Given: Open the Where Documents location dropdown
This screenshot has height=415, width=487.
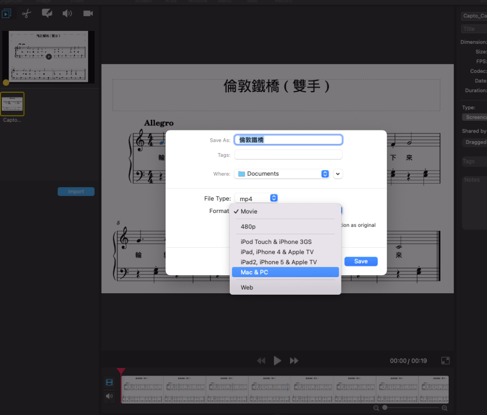Looking at the screenshot, I should [x=282, y=174].
